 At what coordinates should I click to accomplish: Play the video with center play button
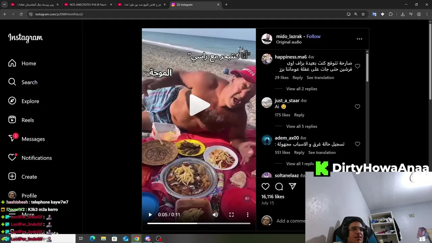pos(199,105)
